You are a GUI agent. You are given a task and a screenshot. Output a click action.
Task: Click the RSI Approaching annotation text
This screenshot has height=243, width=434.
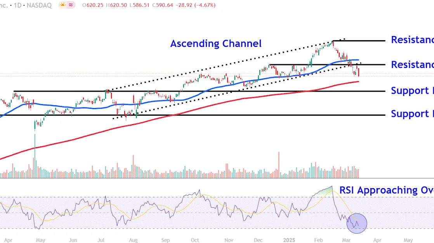[x=387, y=190]
